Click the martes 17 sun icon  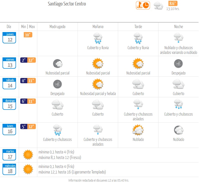28,154
